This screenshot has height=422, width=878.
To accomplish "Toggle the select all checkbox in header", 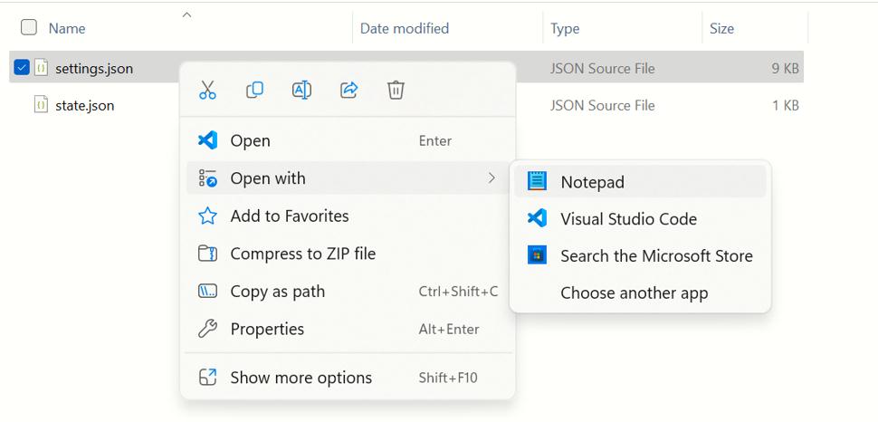I will 29,27.
